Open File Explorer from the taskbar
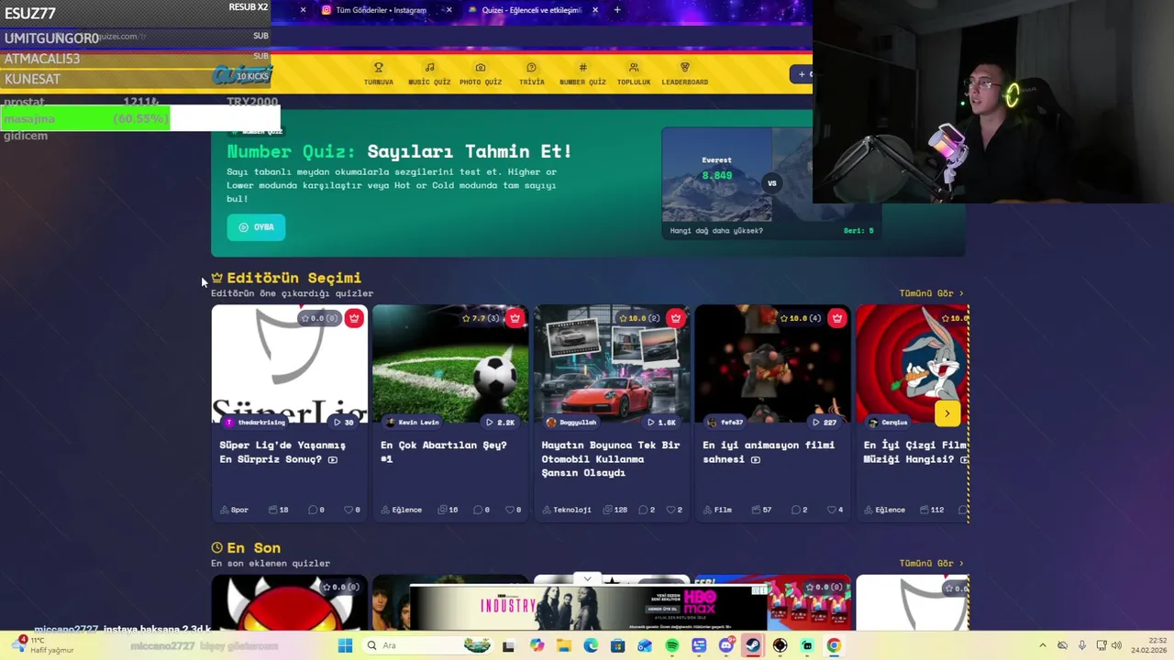 coord(563,645)
